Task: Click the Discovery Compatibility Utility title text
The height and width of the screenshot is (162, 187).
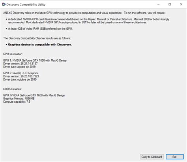Action: (26, 5)
